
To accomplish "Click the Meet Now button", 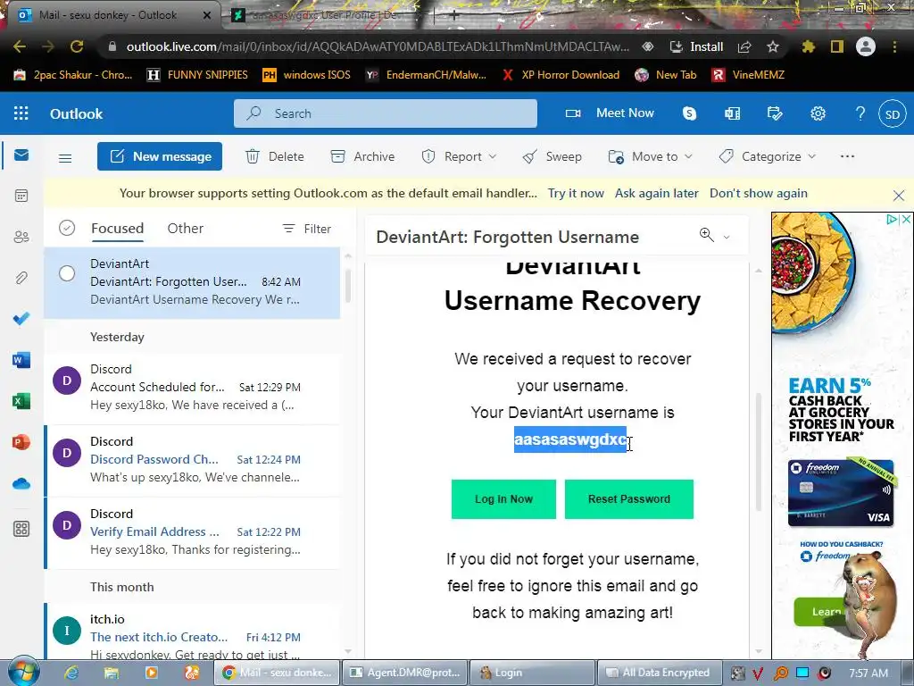I will pos(611,113).
